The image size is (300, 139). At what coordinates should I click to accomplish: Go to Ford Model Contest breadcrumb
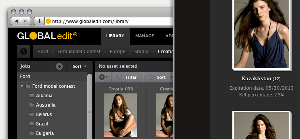click(x=79, y=52)
